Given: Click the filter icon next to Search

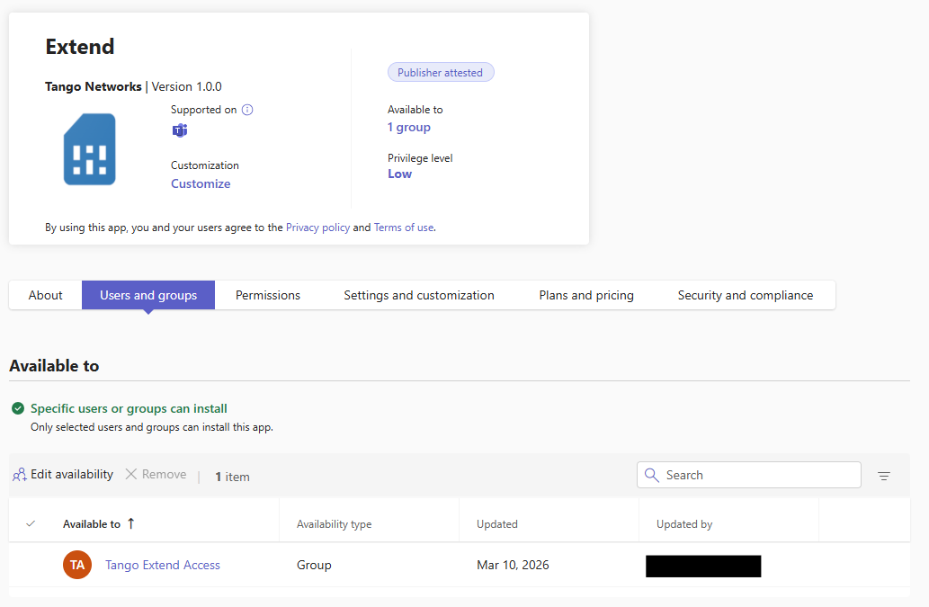Looking at the screenshot, I should 883,476.
